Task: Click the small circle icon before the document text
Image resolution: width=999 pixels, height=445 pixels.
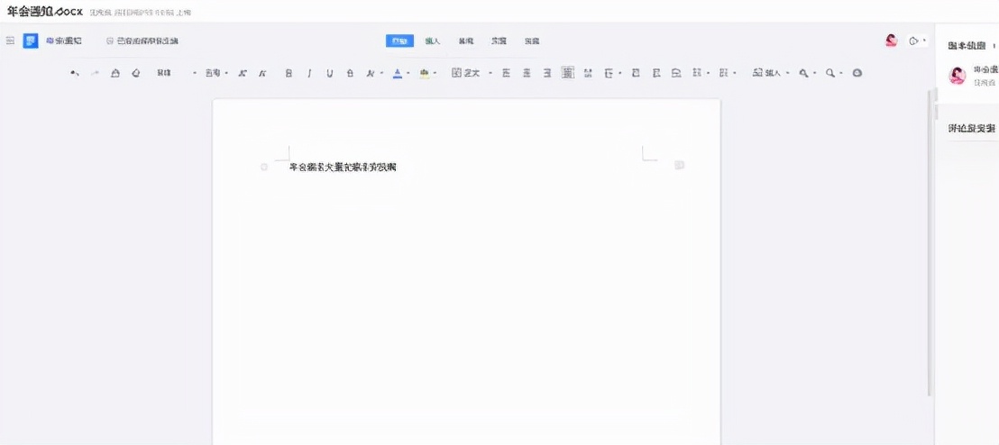Action: point(264,167)
